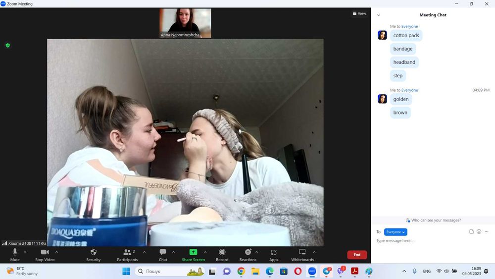Open Adobe Acrobat from the taskbar
Screen dimensions: 495x279
(354, 271)
